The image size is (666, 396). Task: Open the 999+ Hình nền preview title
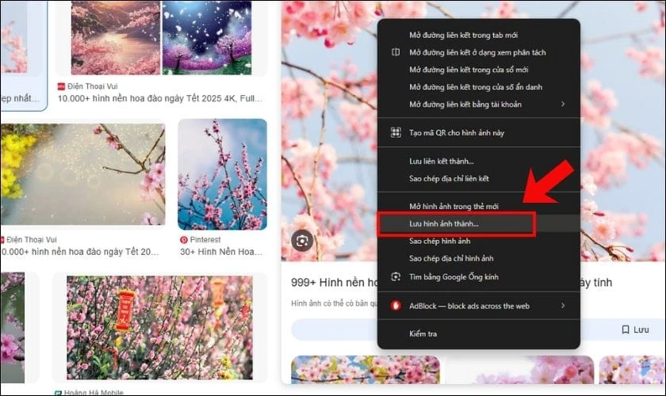pyautogui.click(x=334, y=283)
